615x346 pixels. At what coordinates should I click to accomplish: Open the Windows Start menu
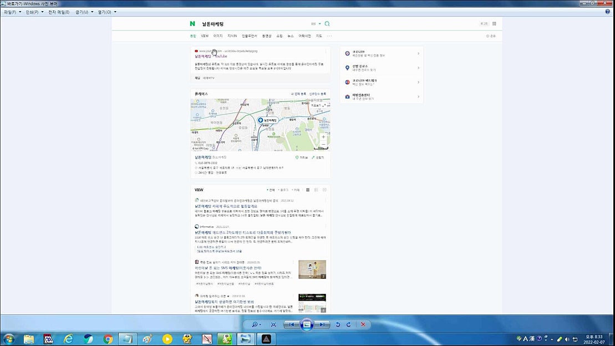[x=9, y=339]
